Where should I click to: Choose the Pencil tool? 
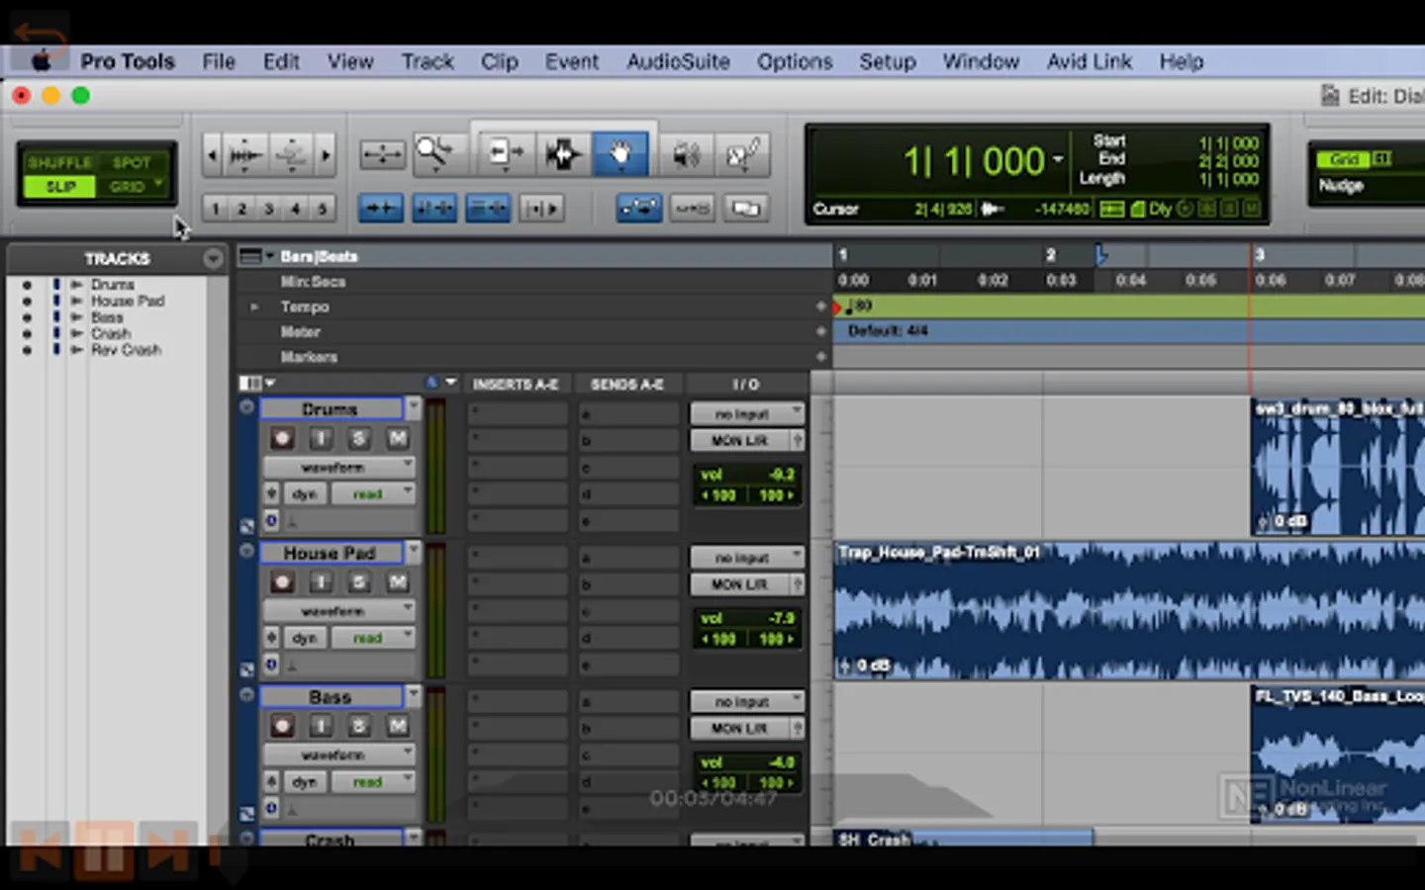pos(743,154)
